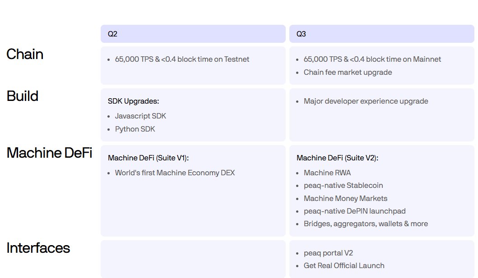This screenshot has height=278, width=478.
Task: Click 'Major developer experience upgrade' item
Action: pos(366,101)
